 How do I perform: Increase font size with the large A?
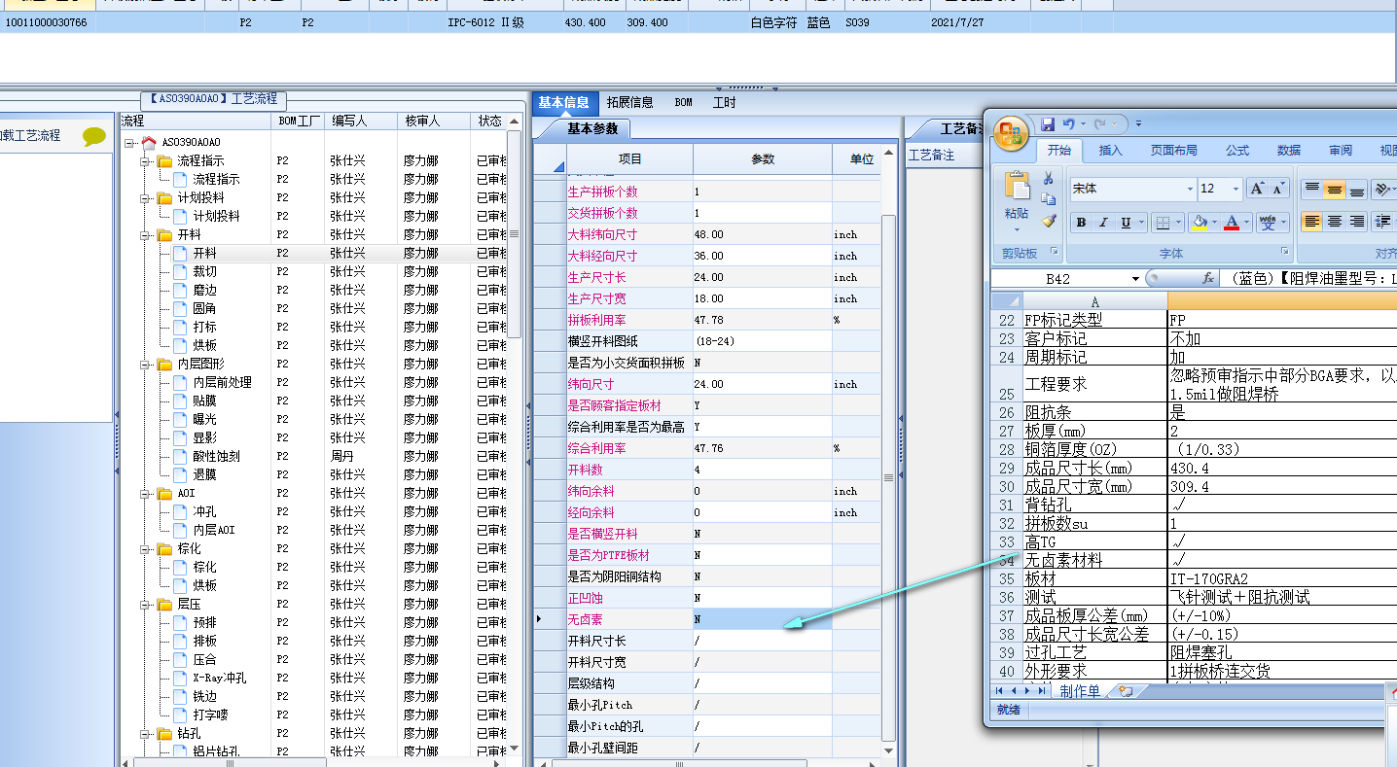(x=1257, y=189)
